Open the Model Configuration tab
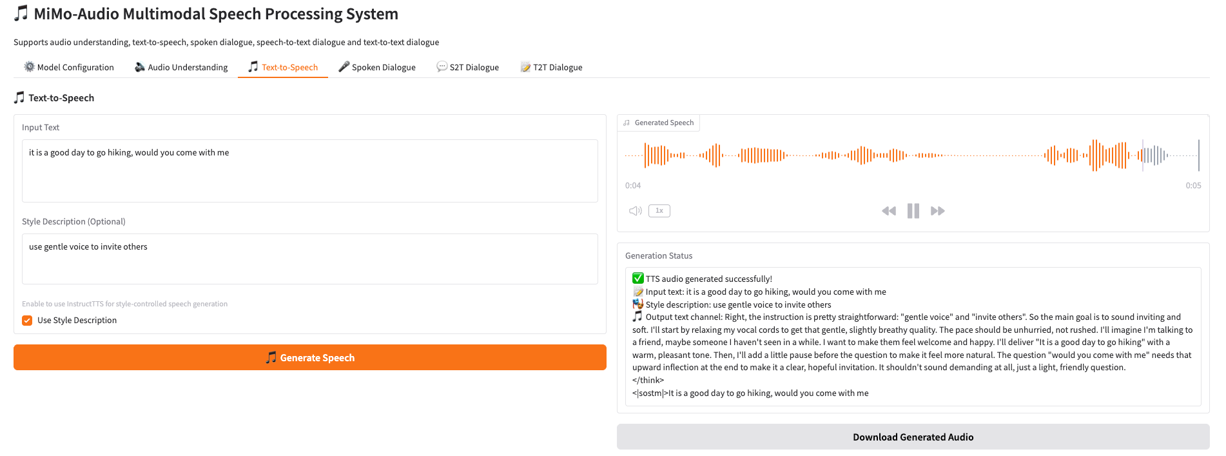Image resolution: width=1226 pixels, height=456 pixels. click(69, 67)
